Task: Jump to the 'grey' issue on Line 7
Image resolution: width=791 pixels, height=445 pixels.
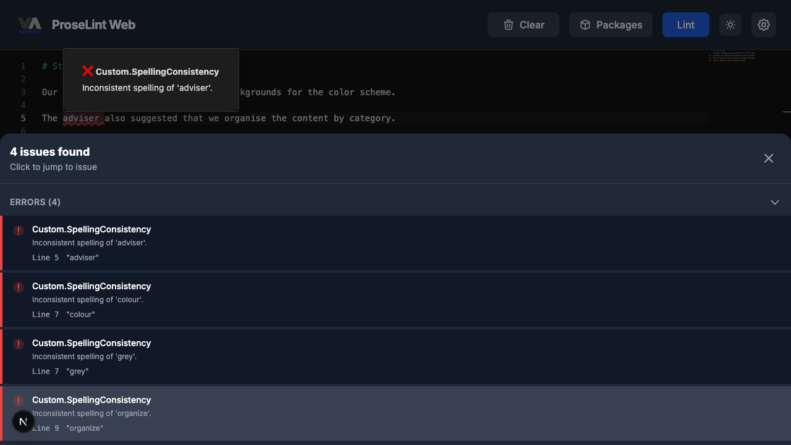Action: pos(395,357)
